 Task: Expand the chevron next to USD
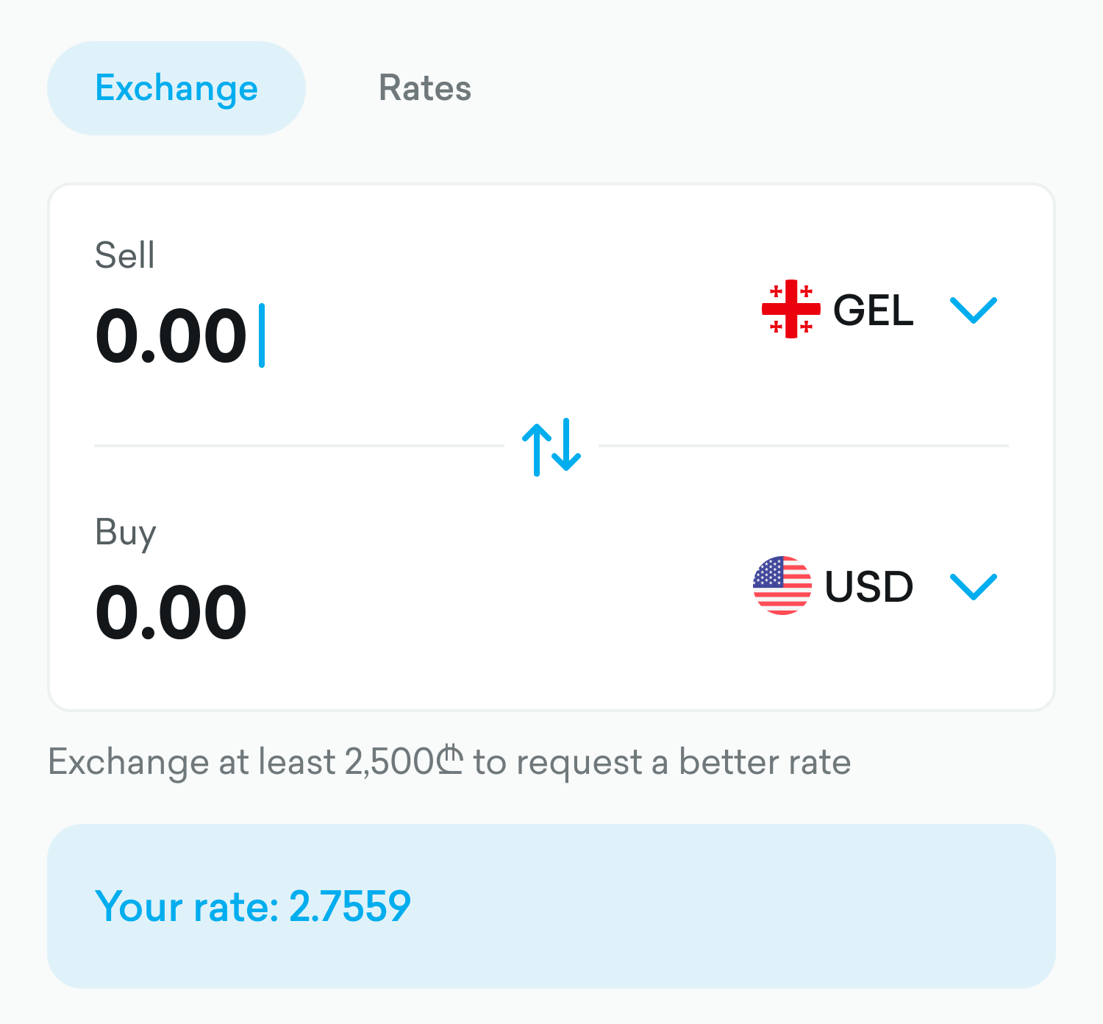pos(973,586)
